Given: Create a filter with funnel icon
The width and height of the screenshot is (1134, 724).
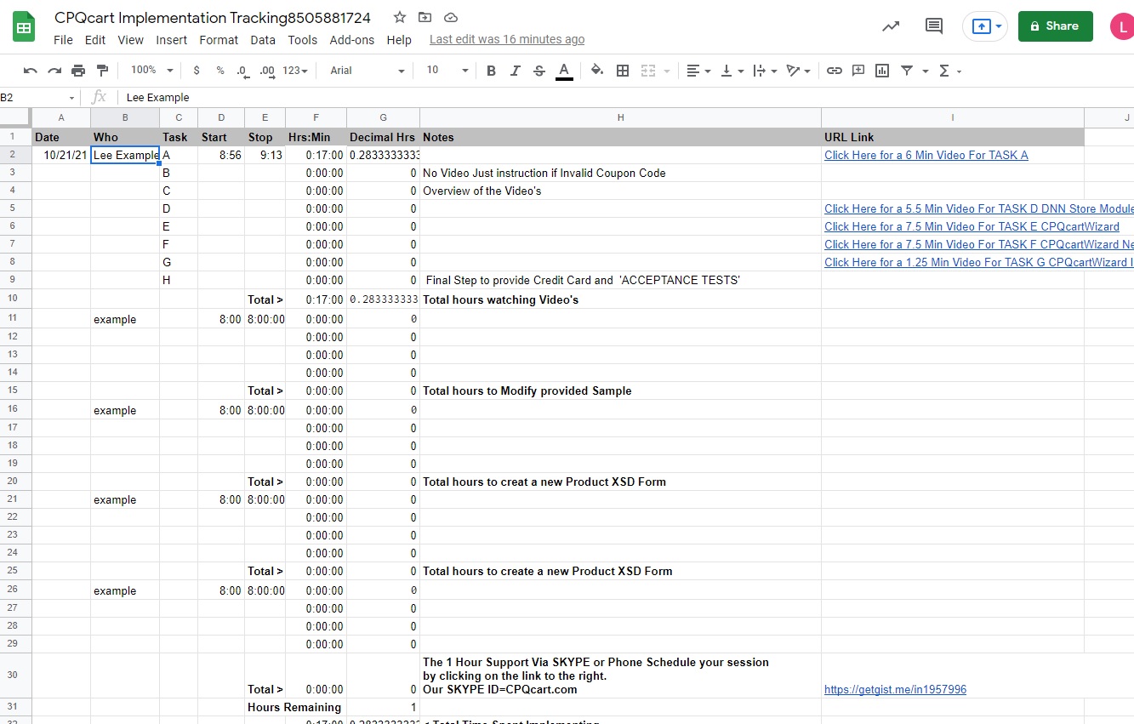Looking at the screenshot, I should tap(907, 71).
